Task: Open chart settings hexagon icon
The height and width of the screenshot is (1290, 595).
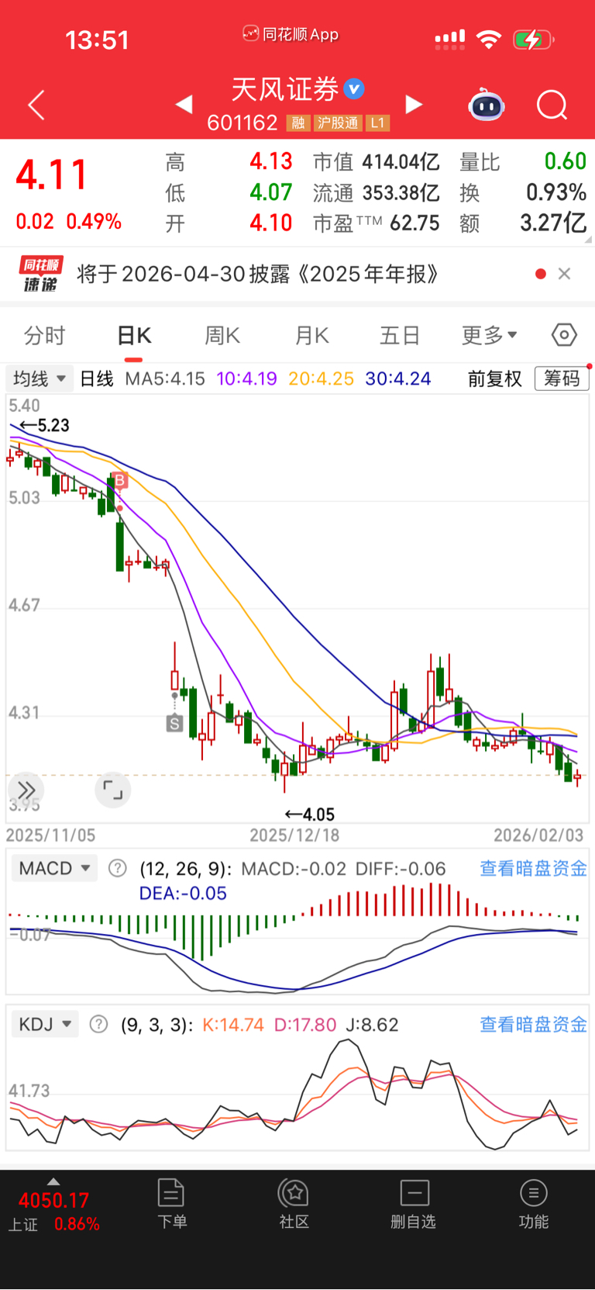Action: (564, 335)
